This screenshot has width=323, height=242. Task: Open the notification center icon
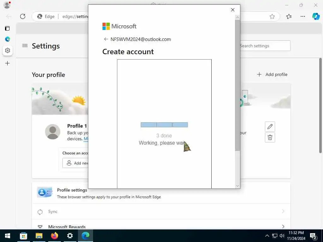[313, 236]
